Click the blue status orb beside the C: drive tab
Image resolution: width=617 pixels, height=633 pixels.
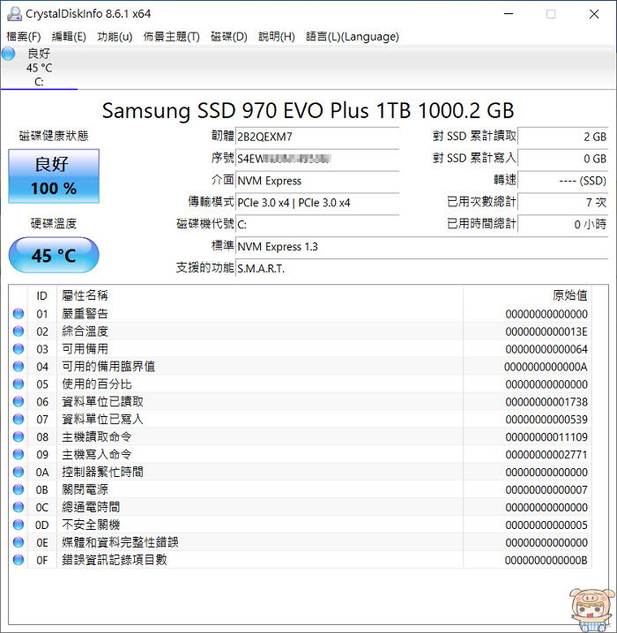(x=9, y=54)
